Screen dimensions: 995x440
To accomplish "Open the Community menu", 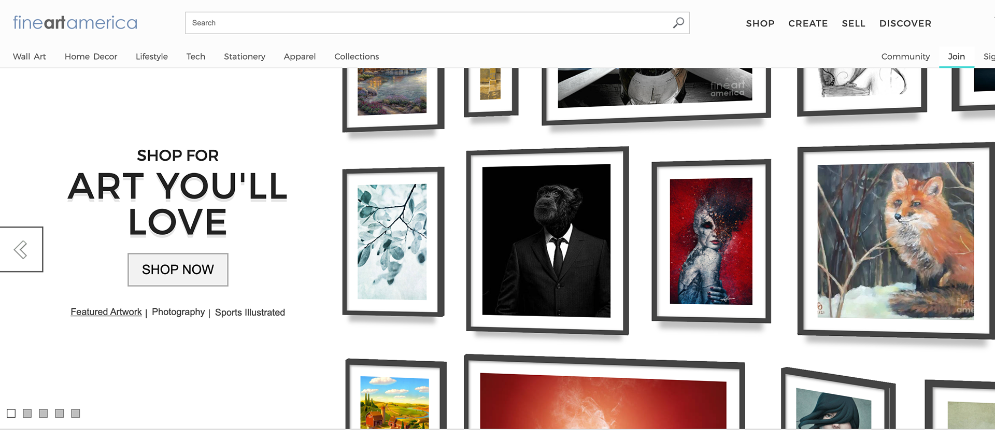I will (x=905, y=56).
